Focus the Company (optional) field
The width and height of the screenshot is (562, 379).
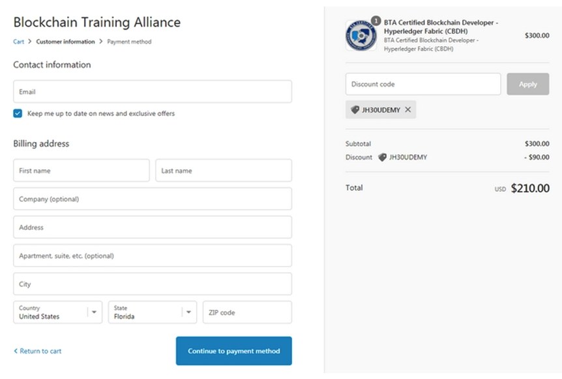153,199
